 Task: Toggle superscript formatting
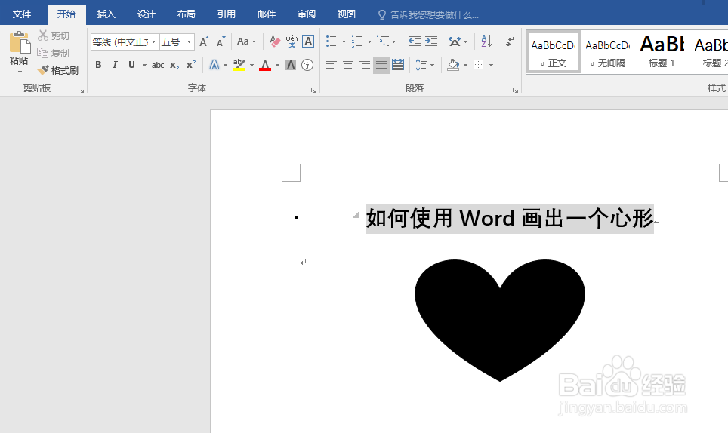pos(191,65)
